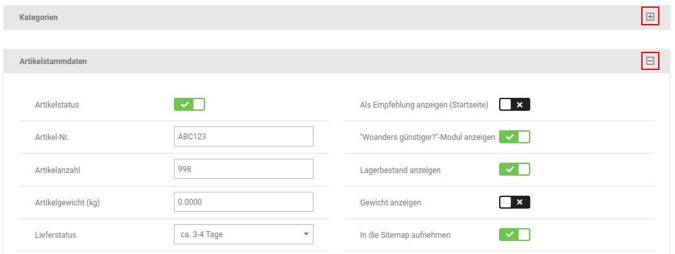The height and width of the screenshot is (254, 675).
Task: Click the In die Sitemap aufnehmen label
Action: pyautogui.click(x=405, y=235)
